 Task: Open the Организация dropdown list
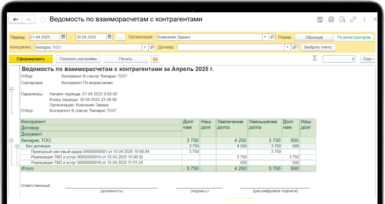(265, 37)
